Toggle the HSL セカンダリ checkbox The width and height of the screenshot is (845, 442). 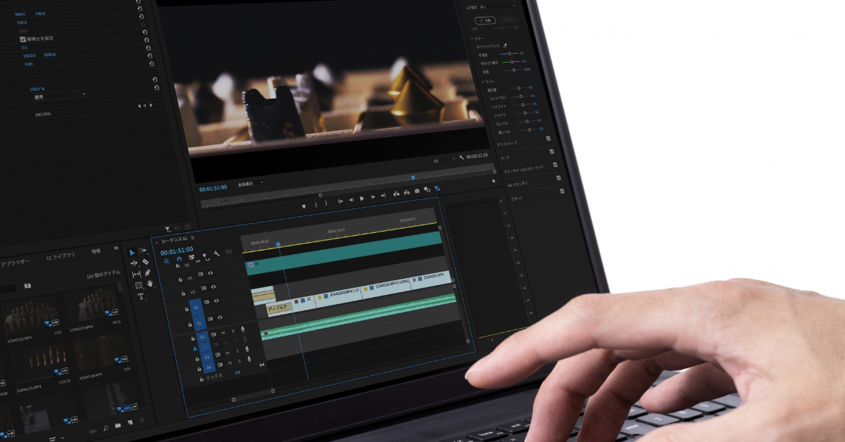[558, 177]
